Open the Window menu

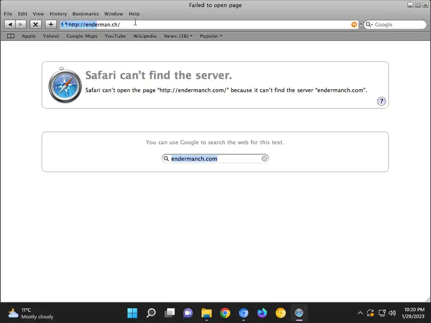click(114, 14)
